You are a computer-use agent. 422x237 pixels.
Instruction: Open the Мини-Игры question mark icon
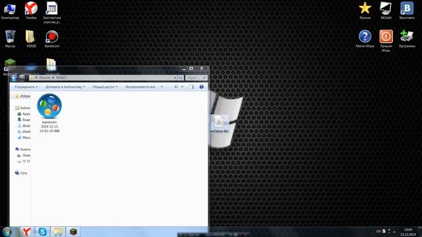click(365, 39)
